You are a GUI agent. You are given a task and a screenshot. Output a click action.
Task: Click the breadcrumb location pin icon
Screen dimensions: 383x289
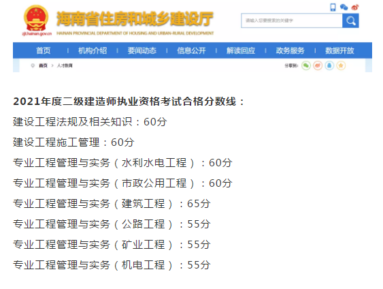33,65
